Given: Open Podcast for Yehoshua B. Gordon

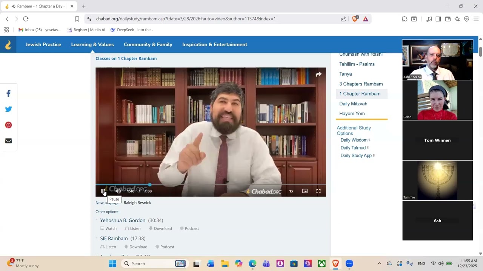Looking at the screenshot, I should (189, 228).
